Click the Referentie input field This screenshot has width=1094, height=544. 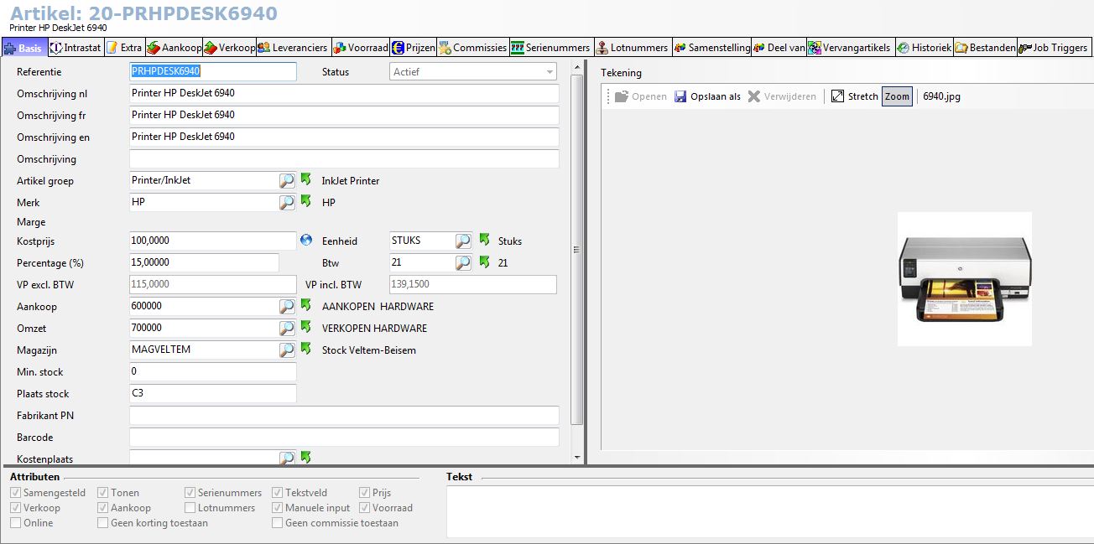(x=213, y=72)
